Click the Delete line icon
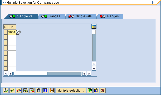Viewport: 161px width, 95px height. click(x=32, y=90)
